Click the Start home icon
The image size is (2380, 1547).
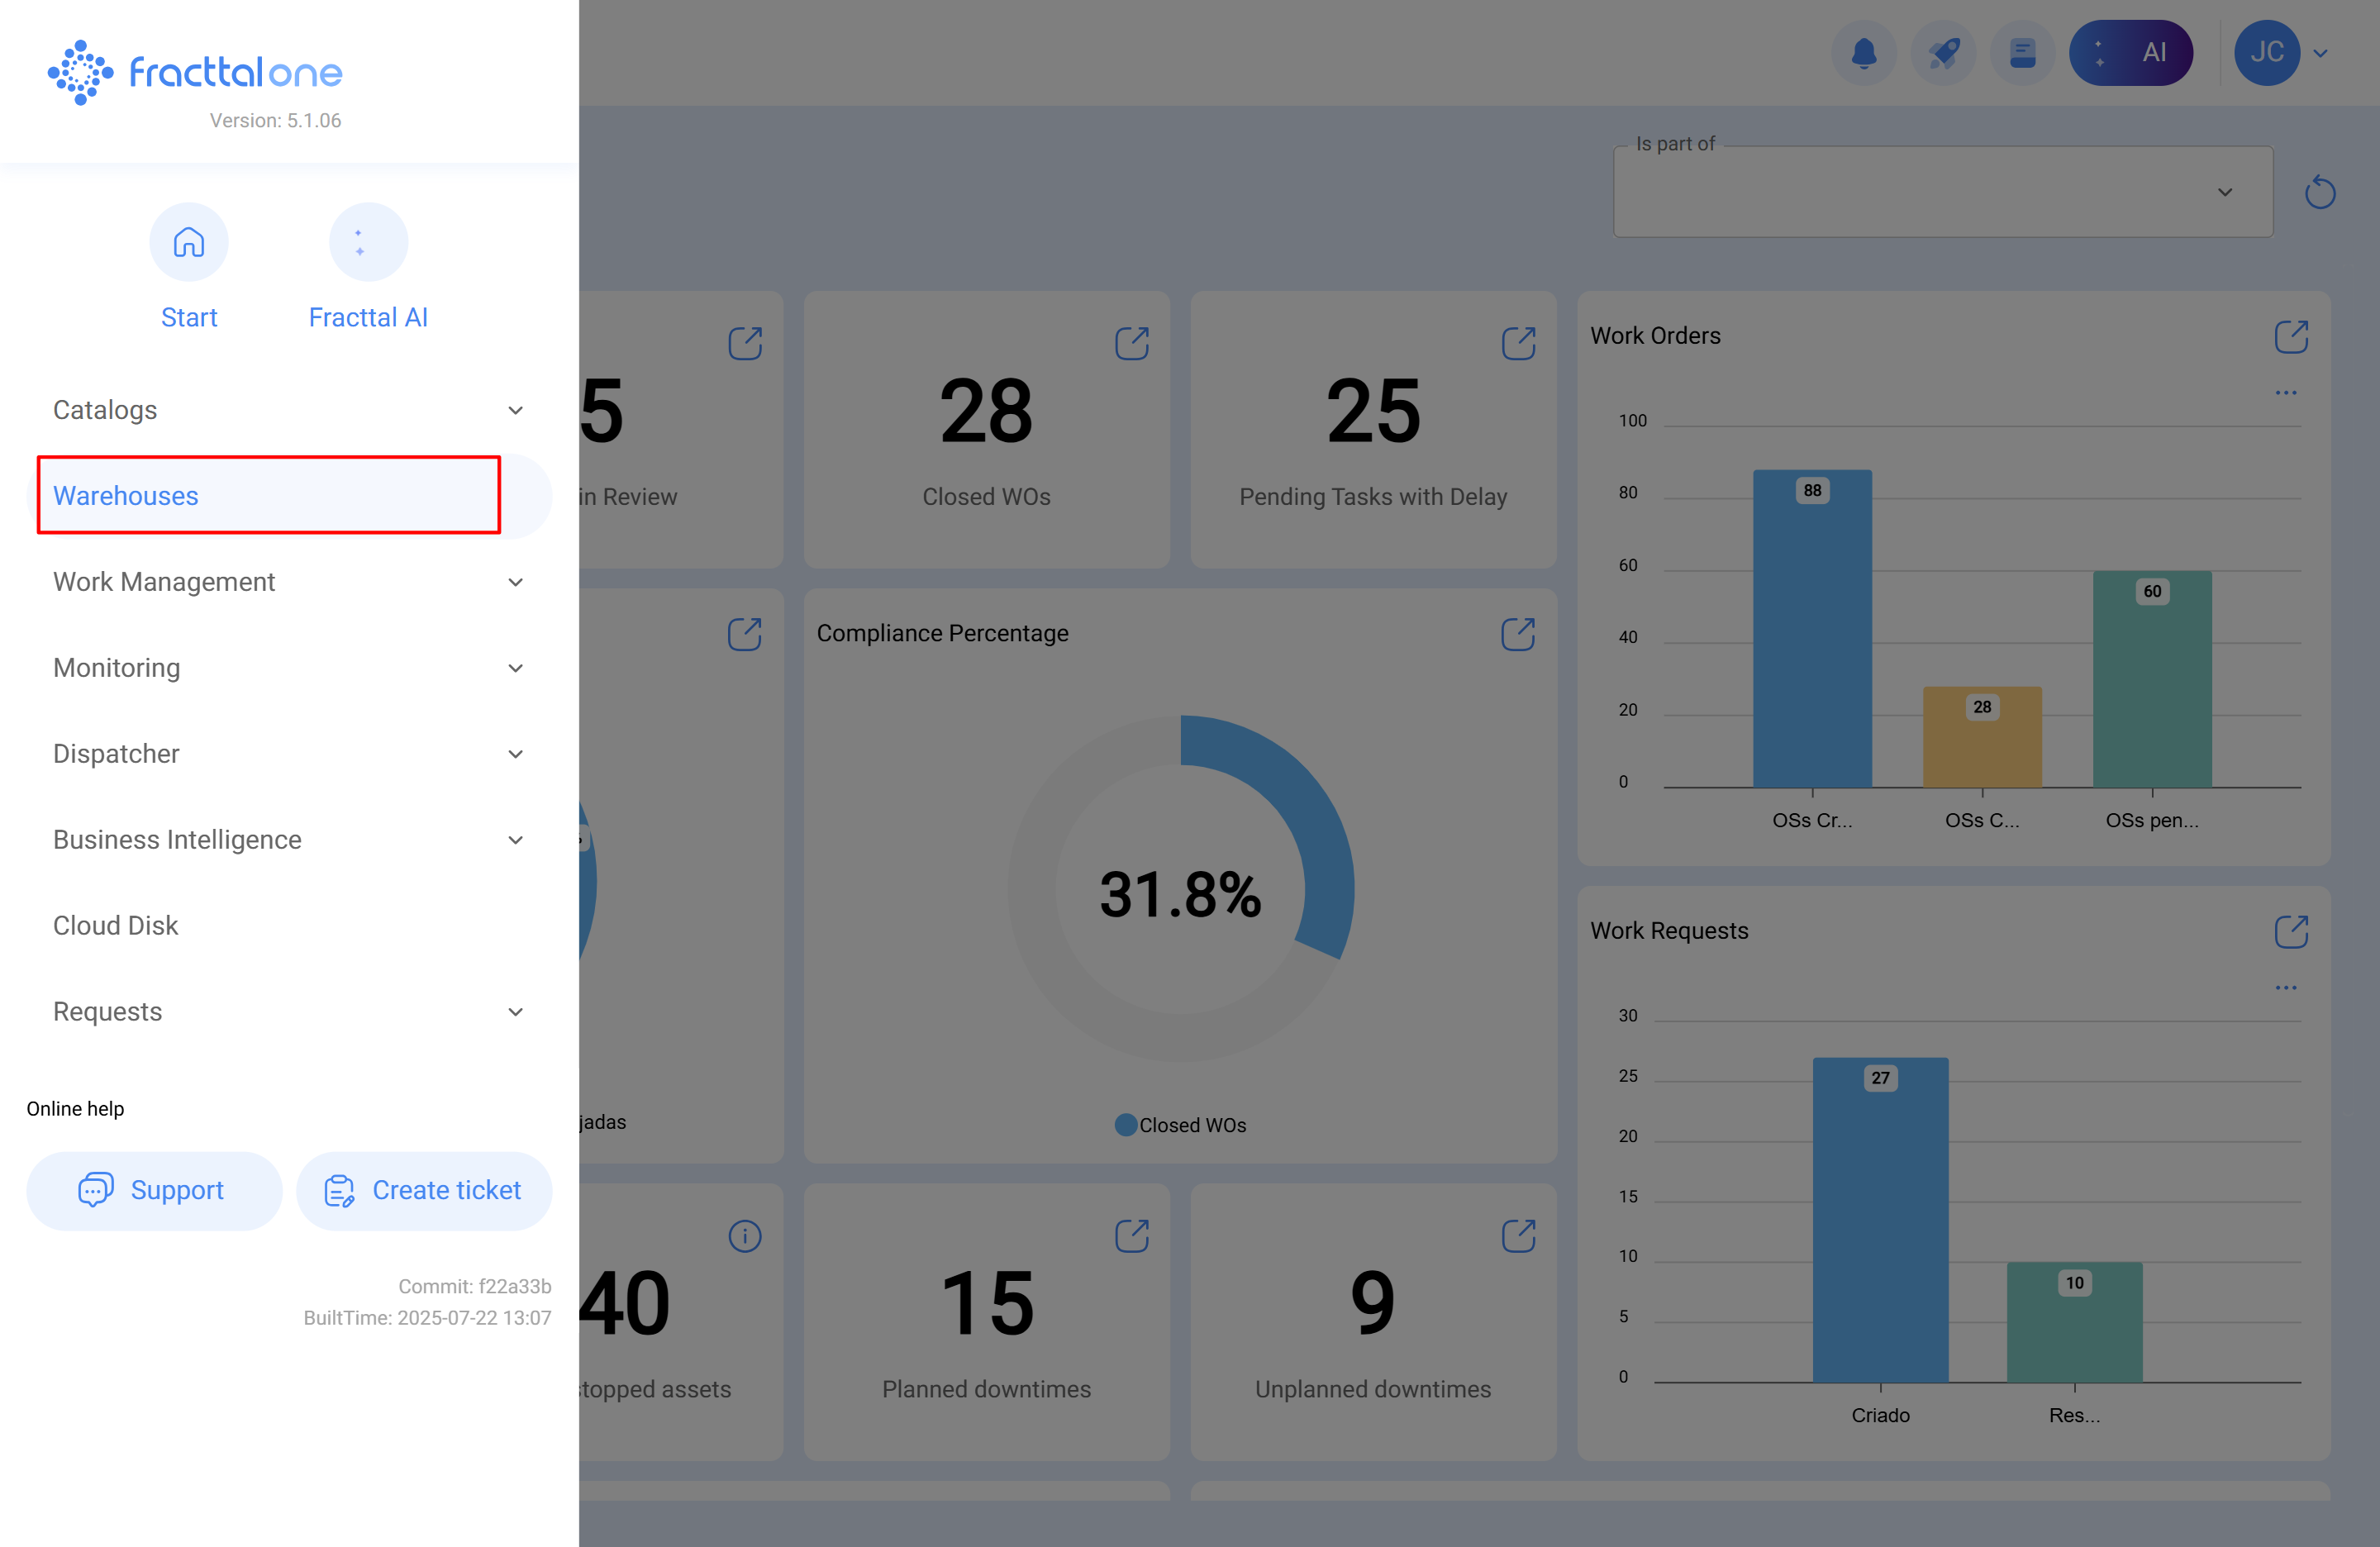pos(189,242)
